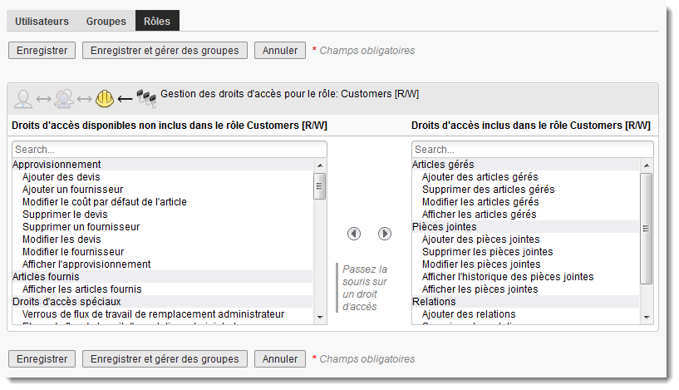The image size is (679, 390).
Task: Select the 'Articles gérés' category row
Action: click(525, 165)
